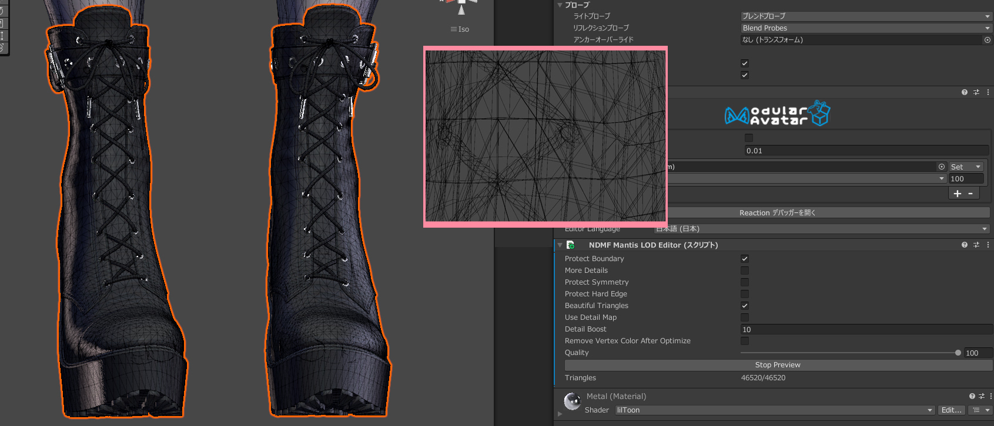Image resolution: width=994 pixels, height=426 pixels.
Task: Open presets for NDMF Mantis LOD Editor
Action: 976,245
